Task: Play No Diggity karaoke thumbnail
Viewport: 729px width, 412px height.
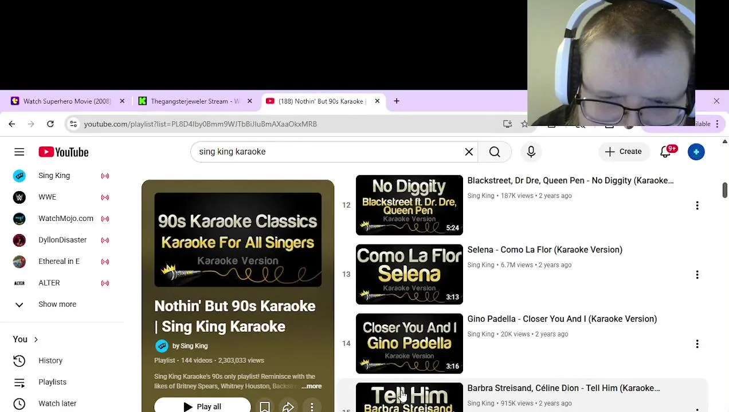Action: point(409,205)
